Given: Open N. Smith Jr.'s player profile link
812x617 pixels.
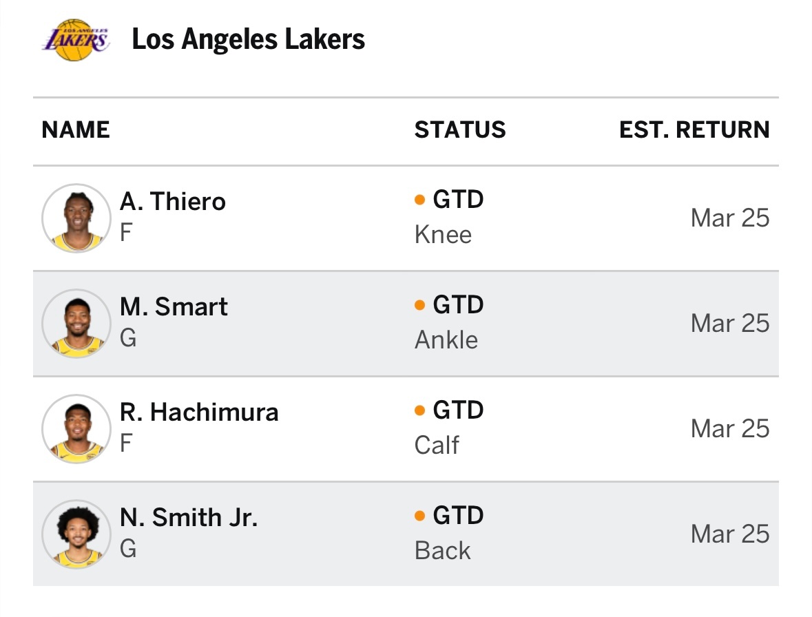Looking at the screenshot, I should (189, 518).
